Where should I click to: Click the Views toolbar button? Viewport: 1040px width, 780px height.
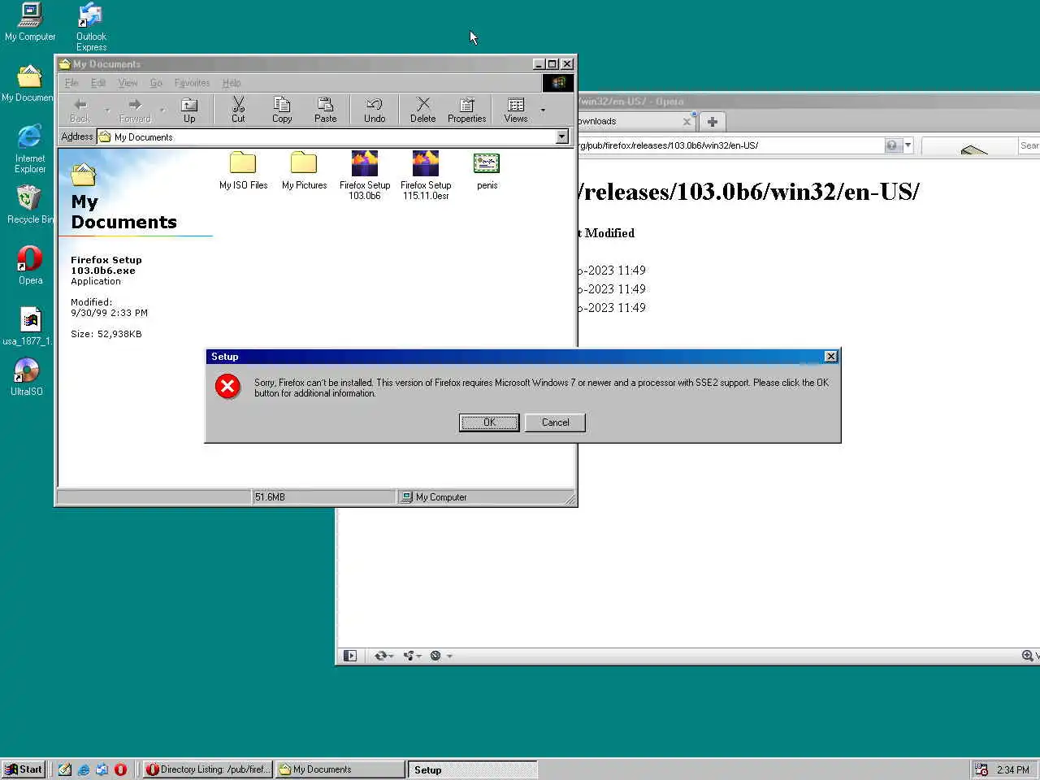(516, 110)
